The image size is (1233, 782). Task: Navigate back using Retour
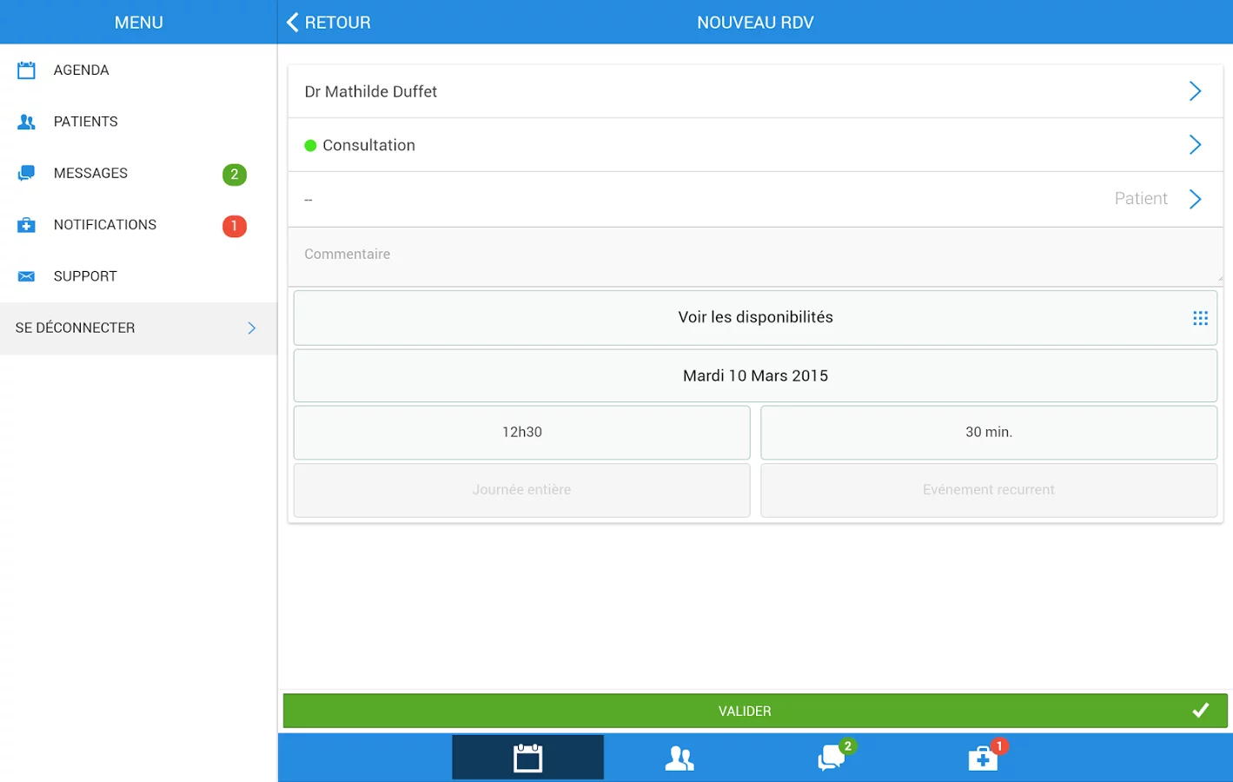(x=328, y=22)
